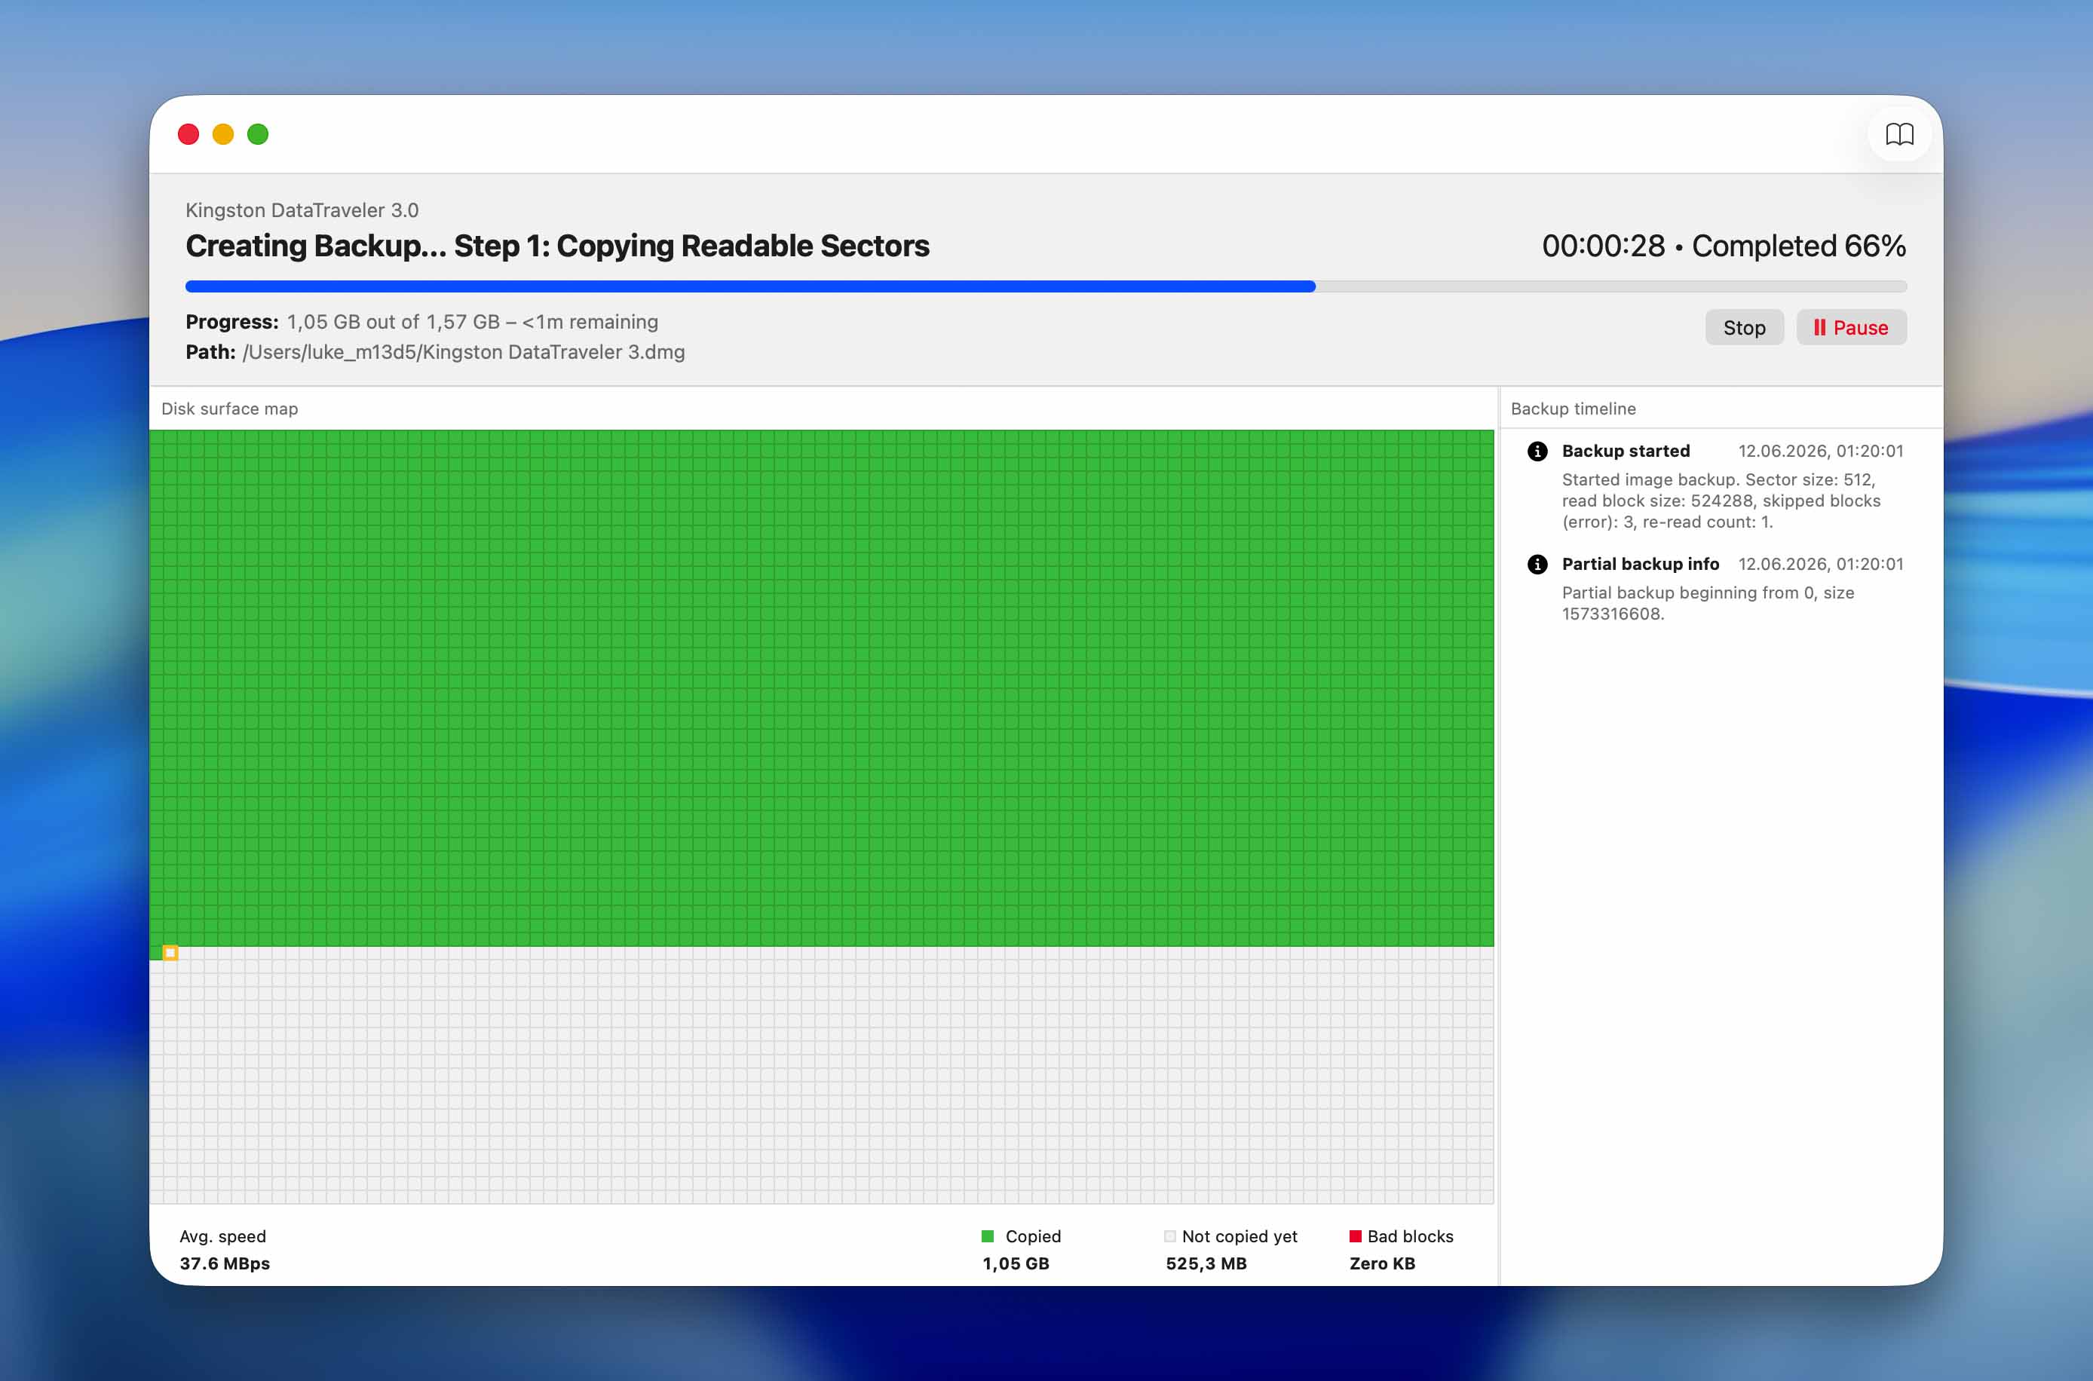This screenshot has width=2093, height=1381.
Task: Click the Creating Backup Step 1 title
Action: click(558, 246)
